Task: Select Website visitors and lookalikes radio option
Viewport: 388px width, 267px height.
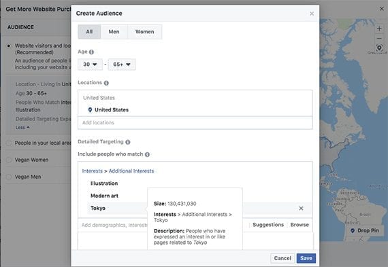Action: (9, 46)
